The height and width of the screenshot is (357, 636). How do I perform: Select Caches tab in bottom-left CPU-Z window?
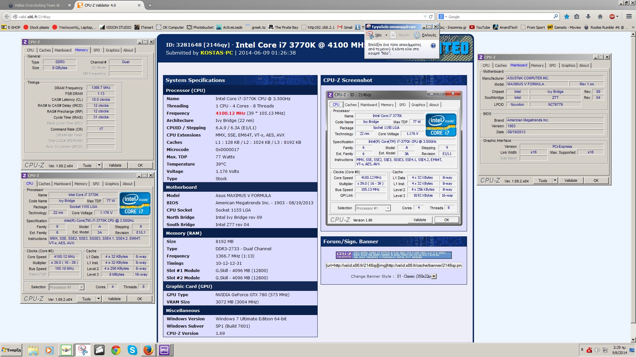(44, 184)
